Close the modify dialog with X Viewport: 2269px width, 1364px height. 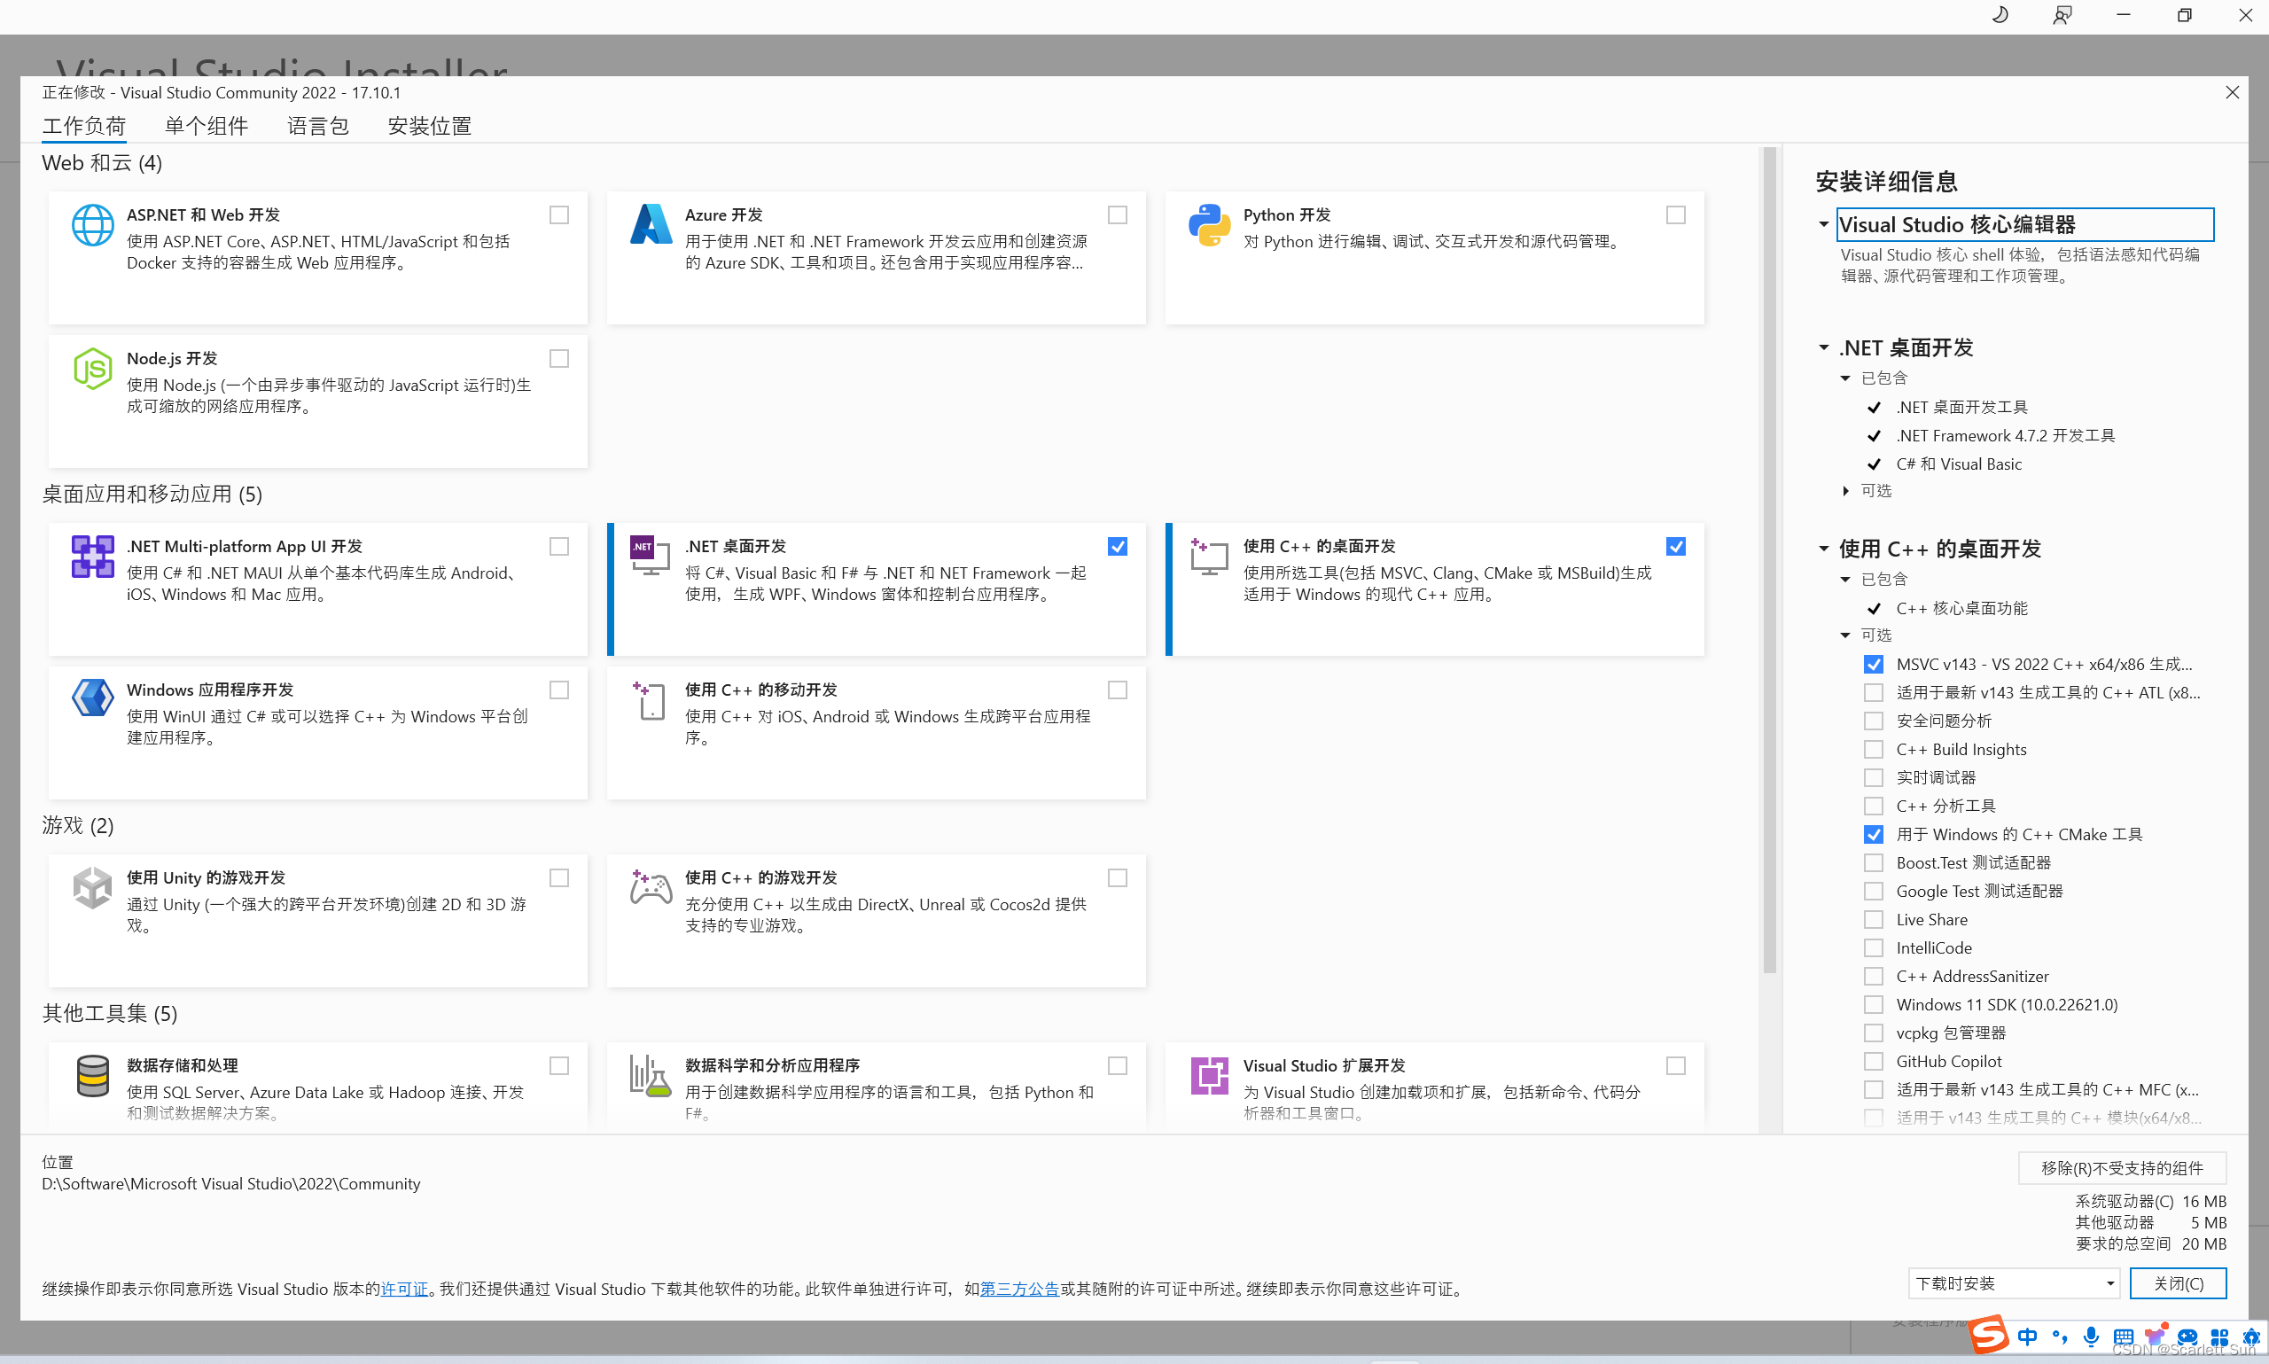(2233, 92)
